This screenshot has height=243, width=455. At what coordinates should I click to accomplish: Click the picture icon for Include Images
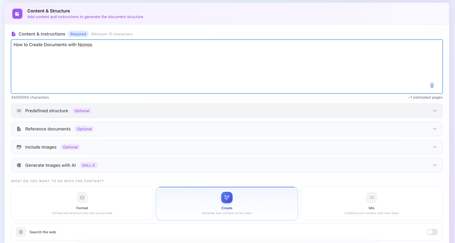pos(19,147)
